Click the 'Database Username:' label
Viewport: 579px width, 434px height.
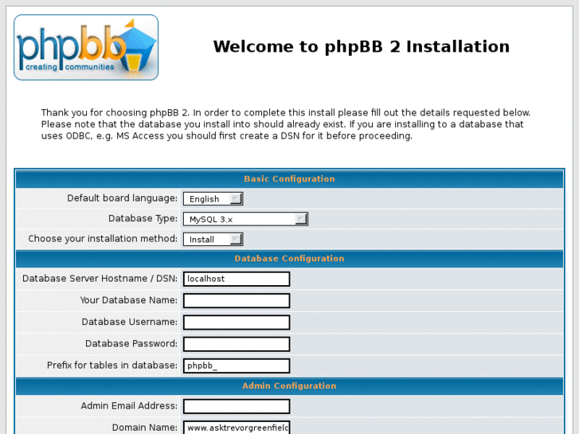[130, 322]
